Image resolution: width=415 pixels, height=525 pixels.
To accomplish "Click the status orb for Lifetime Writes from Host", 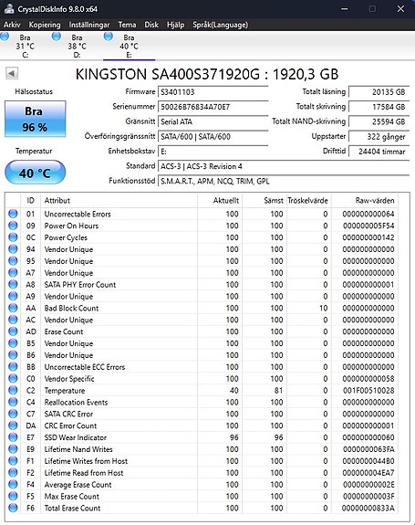I will (x=13, y=461).
